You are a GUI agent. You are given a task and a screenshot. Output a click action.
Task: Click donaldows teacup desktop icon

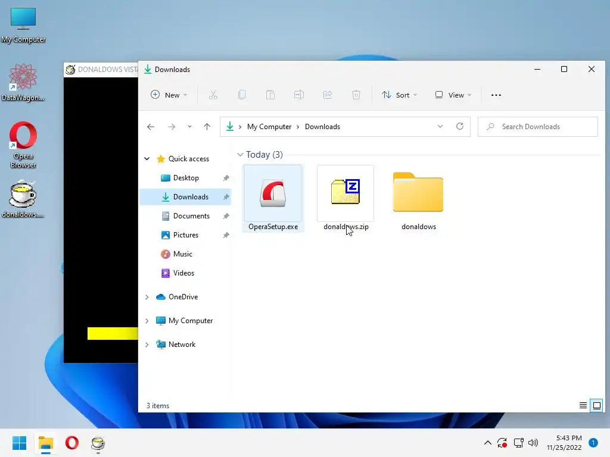(x=23, y=199)
